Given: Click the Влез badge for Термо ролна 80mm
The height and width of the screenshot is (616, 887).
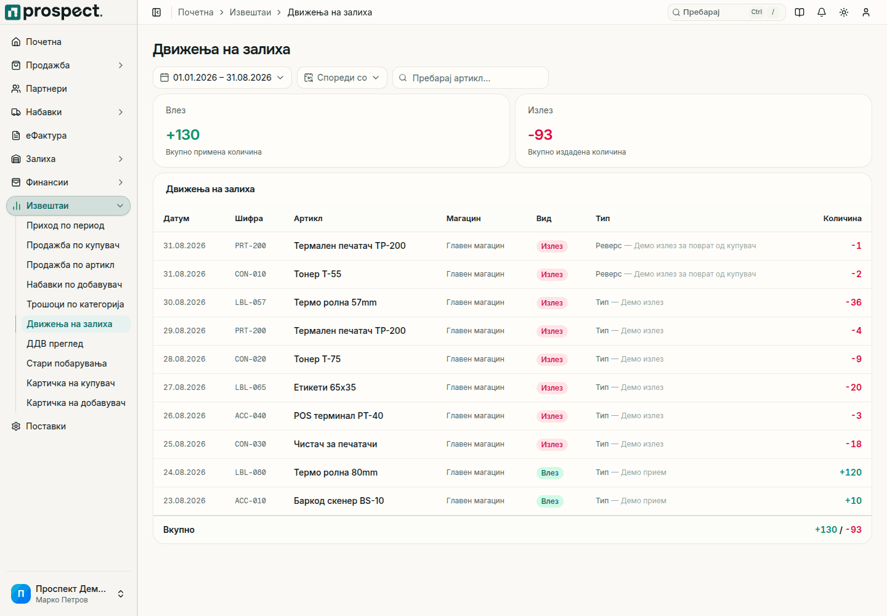Looking at the screenshot, I should tap(549, 473).
